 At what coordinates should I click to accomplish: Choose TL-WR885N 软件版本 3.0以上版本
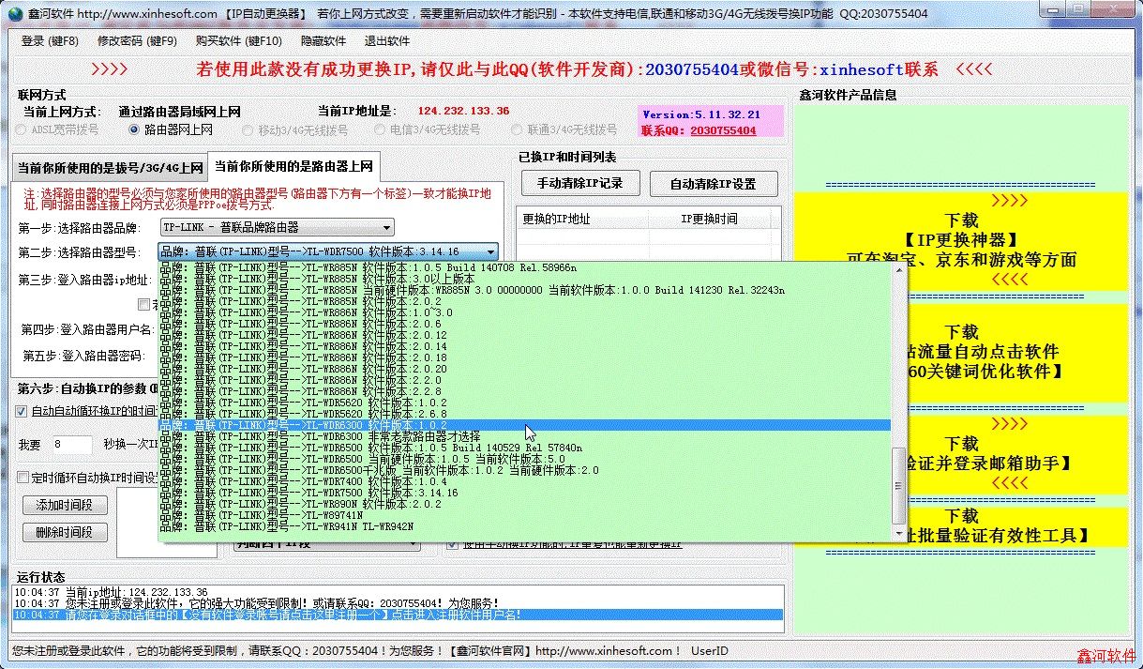pos(525,279)
